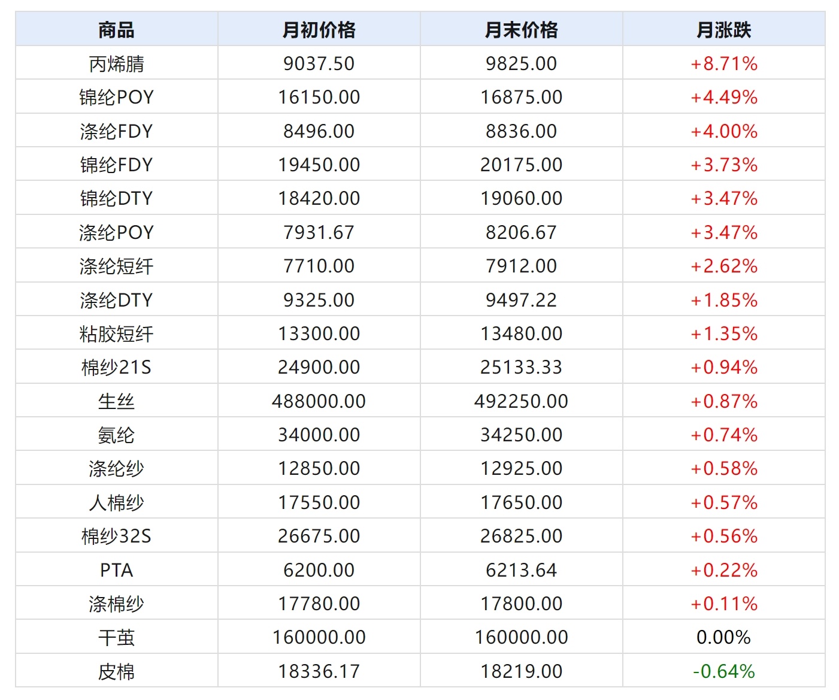Click 生丝 month-start price 488000.00
This screenshot has height=700, width=839.
click(x=319, y=401)
